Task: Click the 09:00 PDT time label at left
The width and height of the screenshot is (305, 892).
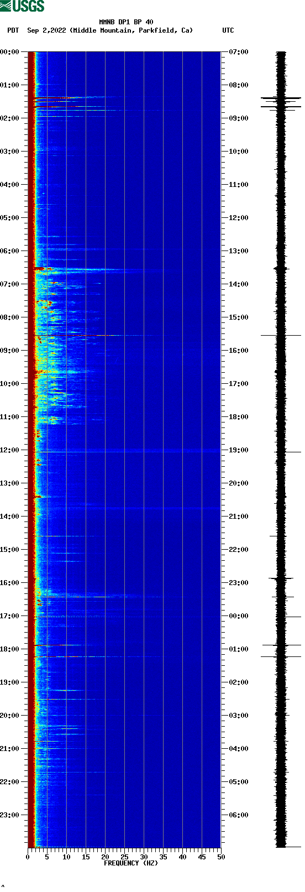Action: pyautogui.click(x=9, y=351)
